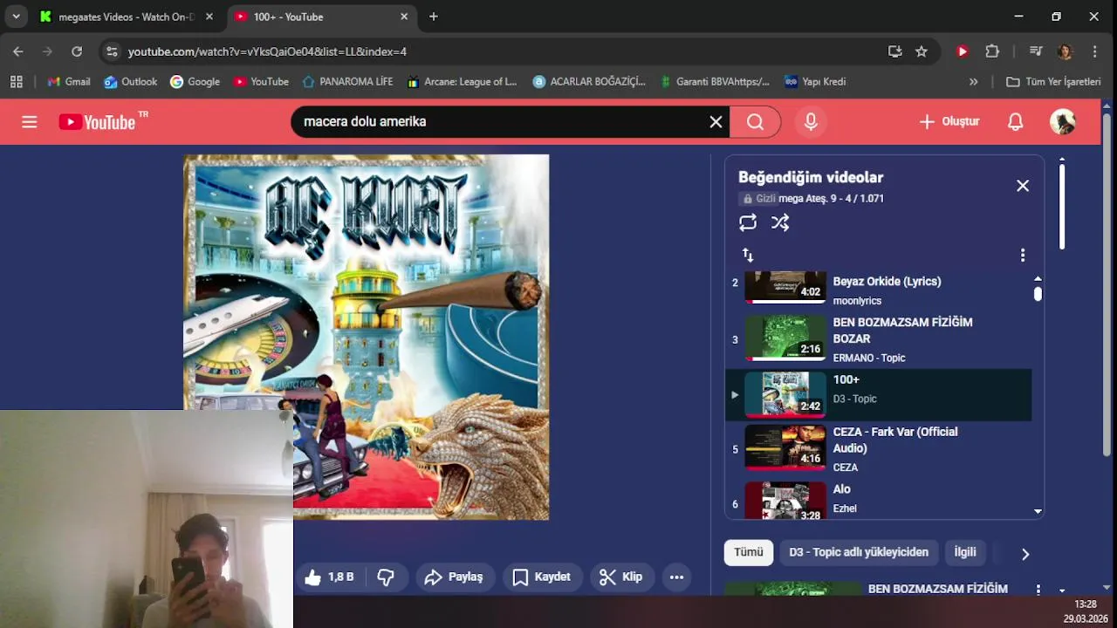Click the install/cast icon in address bar
1117x628 pixels.
[894, 51]
